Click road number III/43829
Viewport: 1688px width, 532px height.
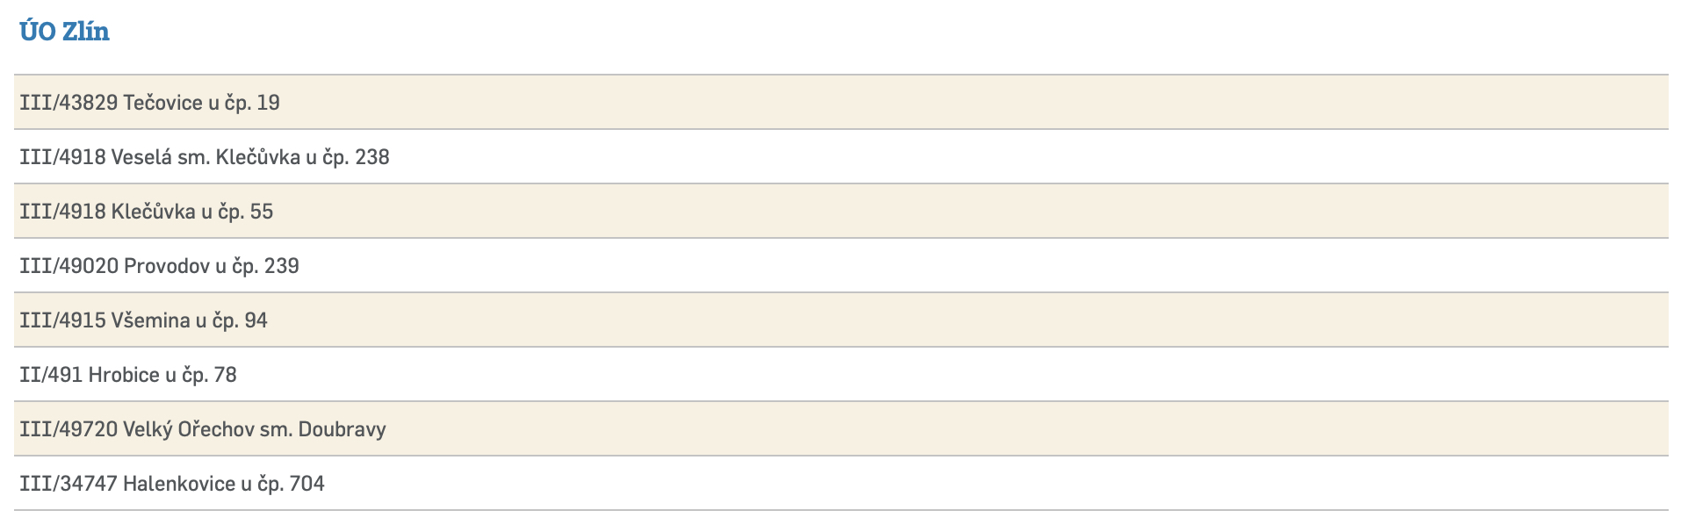69,103
